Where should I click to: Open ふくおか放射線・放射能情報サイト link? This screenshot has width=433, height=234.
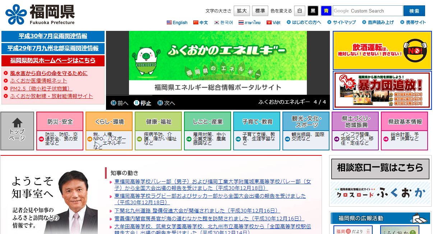coord(51,96)
